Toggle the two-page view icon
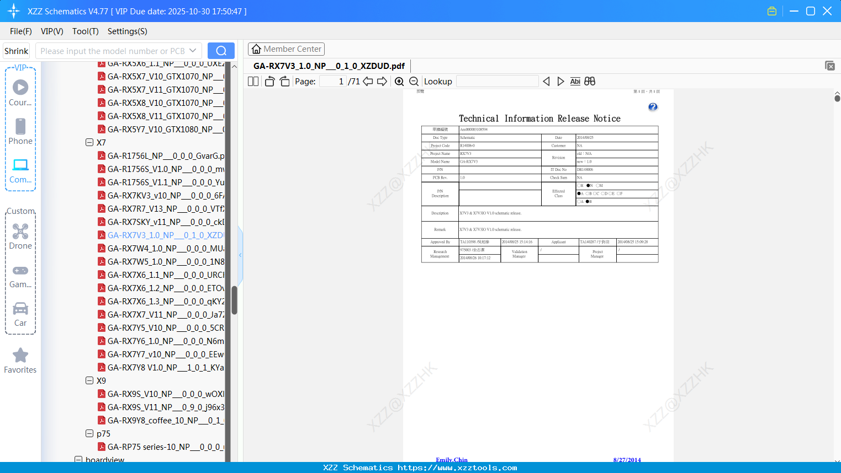The width and height of the screenshot is (841, 473). (x=253, y=81)
